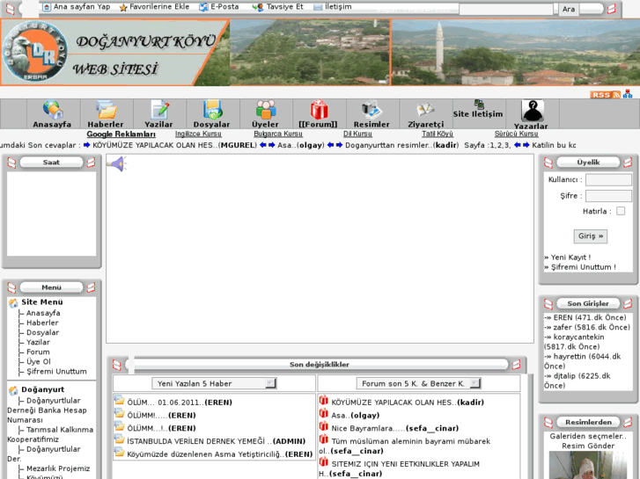Click the Site Menü house icon
Image resolution: width=640 pixels, height=479 pixels.
point(13,303)
